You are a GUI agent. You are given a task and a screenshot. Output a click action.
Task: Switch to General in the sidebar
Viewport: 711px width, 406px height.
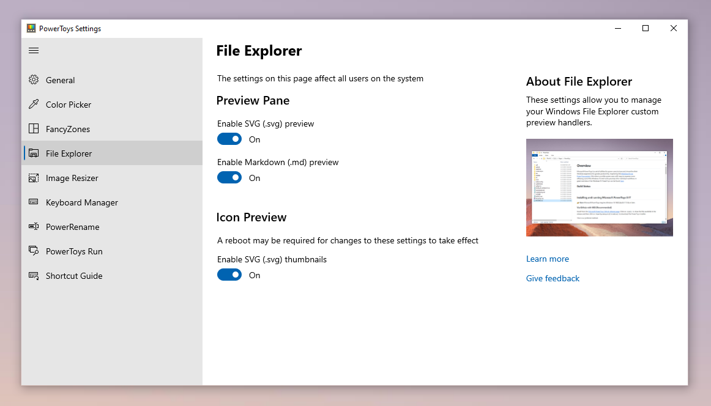click(x=60, y=79)
